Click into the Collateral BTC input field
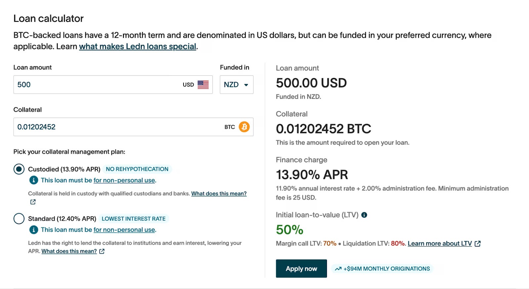This screenshot has width=529, height=289. pos(116,127)
